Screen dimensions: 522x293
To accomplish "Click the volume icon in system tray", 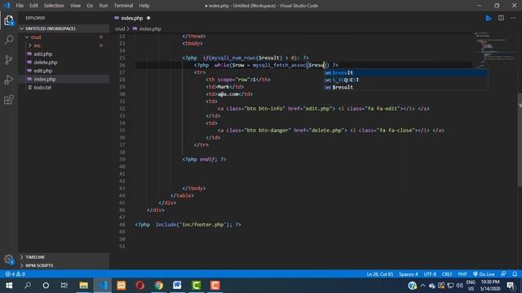I will [x=460, y=286].
